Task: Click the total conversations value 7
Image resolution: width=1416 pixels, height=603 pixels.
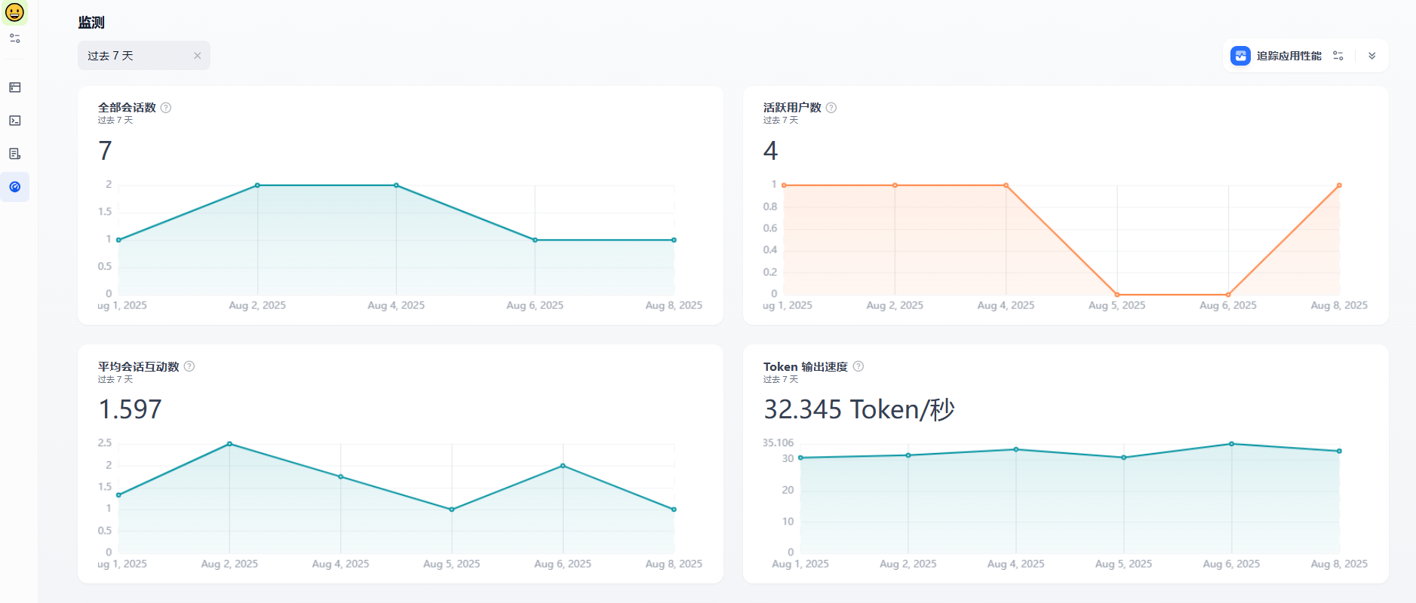Action: [x=106, y=151]
